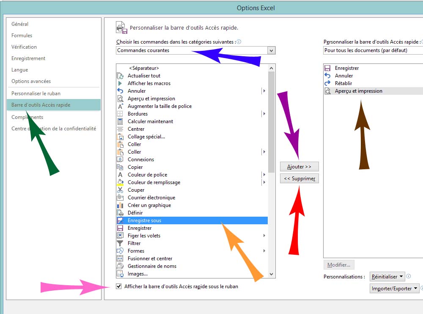Click the Couleur de police icon
423x314 pixels.
click(120, 175)
